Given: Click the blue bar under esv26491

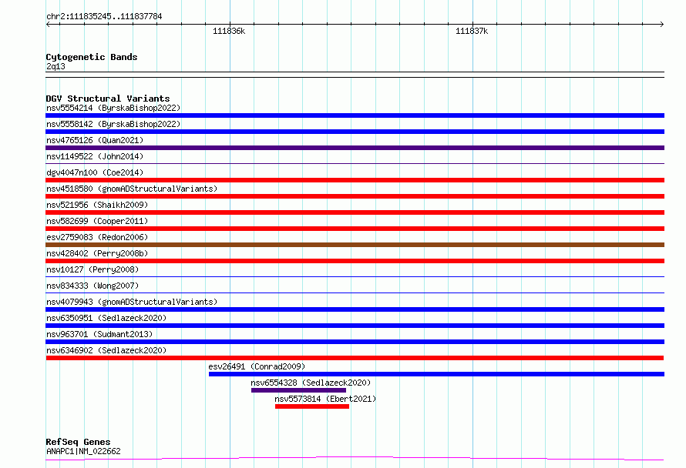Looking at the screenshot, I should pyautogui.click(x=436, y=374).
